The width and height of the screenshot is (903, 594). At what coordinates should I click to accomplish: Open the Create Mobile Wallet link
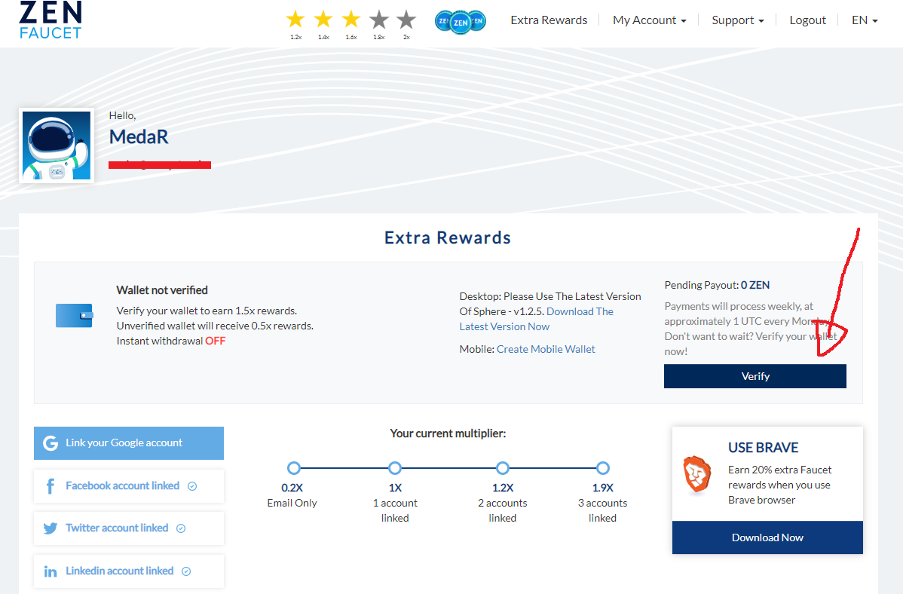tap(546, 349)
